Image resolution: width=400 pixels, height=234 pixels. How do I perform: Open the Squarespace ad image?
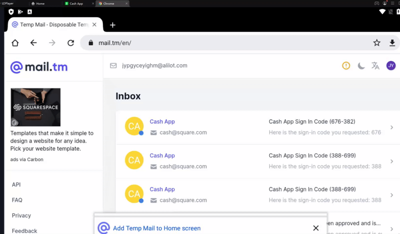click(x=36, y=107)
